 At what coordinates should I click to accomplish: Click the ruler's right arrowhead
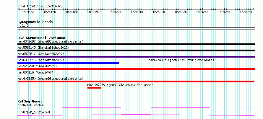coord(254,9)
